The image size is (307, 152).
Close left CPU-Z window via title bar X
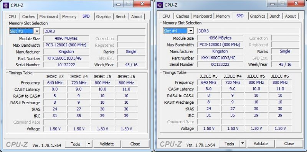[x=142, y=4]
